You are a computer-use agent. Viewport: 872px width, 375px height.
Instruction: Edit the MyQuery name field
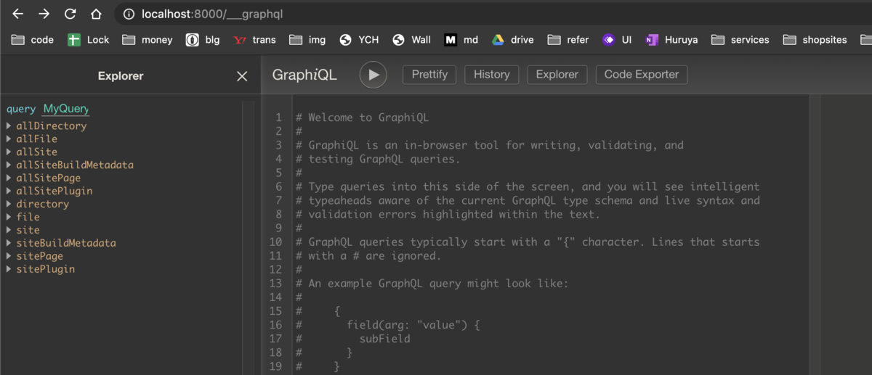click(x=66, y=109)
